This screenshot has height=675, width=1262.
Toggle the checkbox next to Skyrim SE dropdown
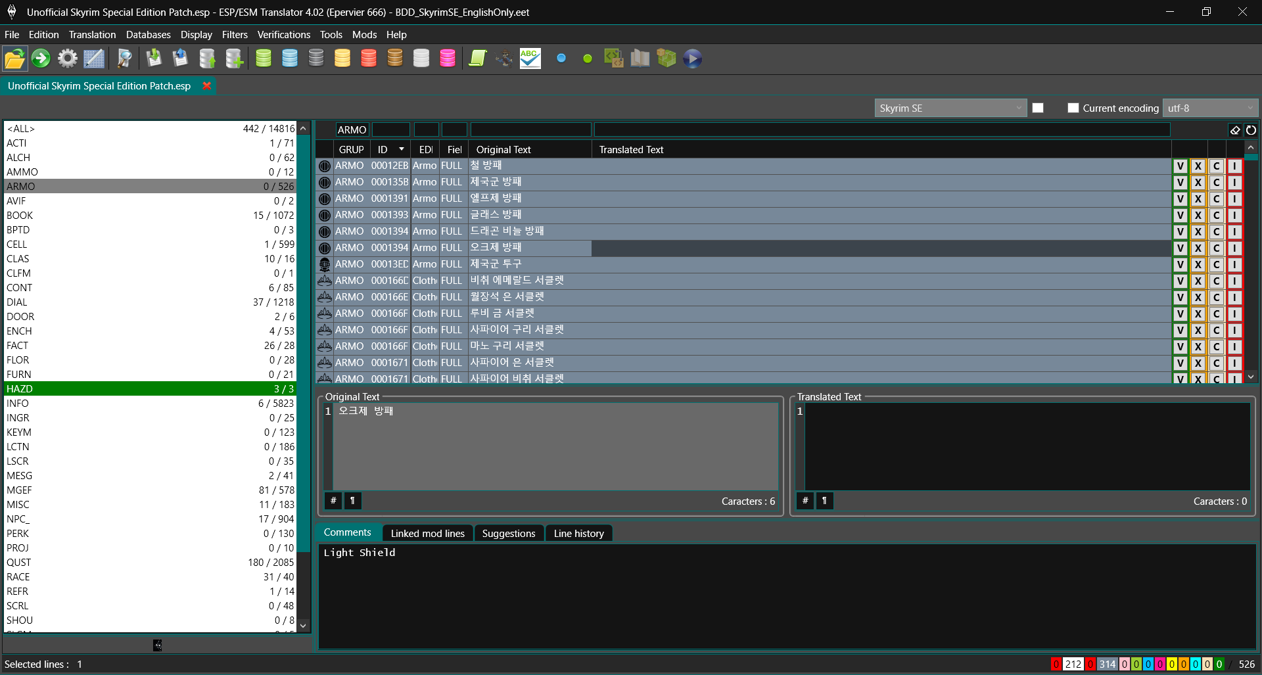pyautogui.click(x=1038, y=108)
